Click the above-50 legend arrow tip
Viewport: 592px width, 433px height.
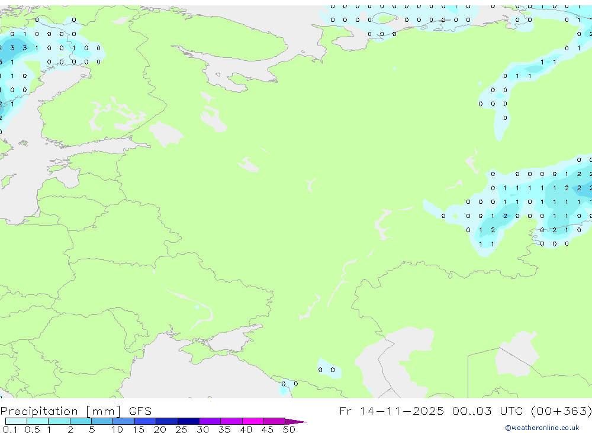pos(296,422)
